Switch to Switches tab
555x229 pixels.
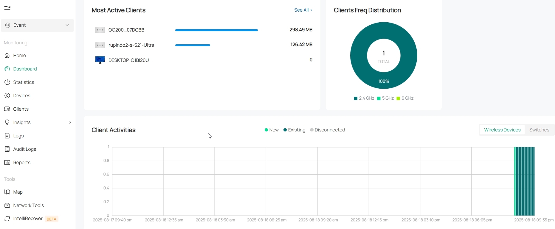click(539, 130)
